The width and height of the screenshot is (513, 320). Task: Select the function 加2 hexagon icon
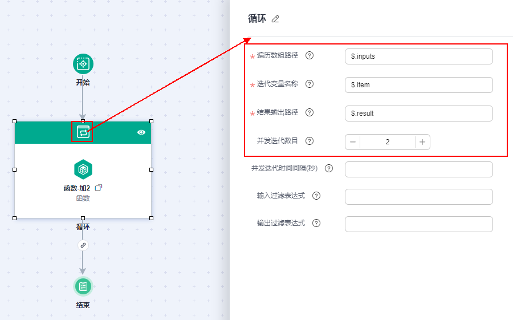83,169
